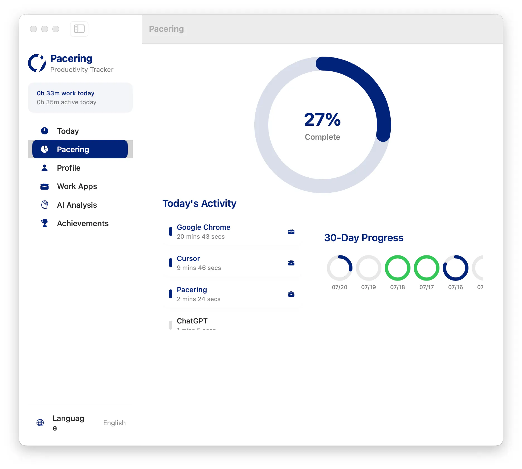Click the AI Analysis brain icon
This screenshot has height=469, width=522.
click(x=45, y=205)
